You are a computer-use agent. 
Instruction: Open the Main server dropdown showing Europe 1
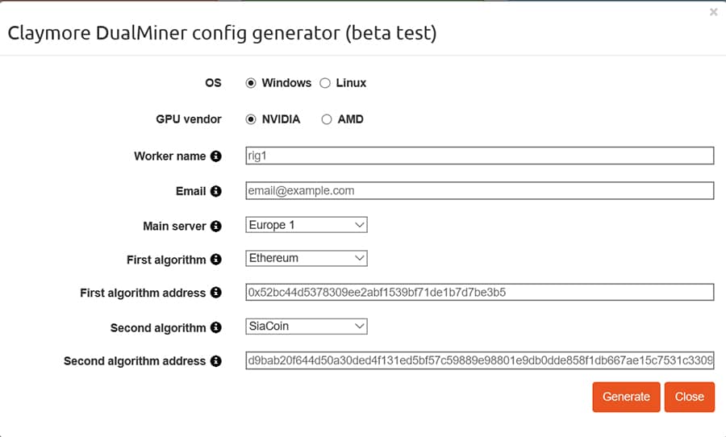point(307,225)
